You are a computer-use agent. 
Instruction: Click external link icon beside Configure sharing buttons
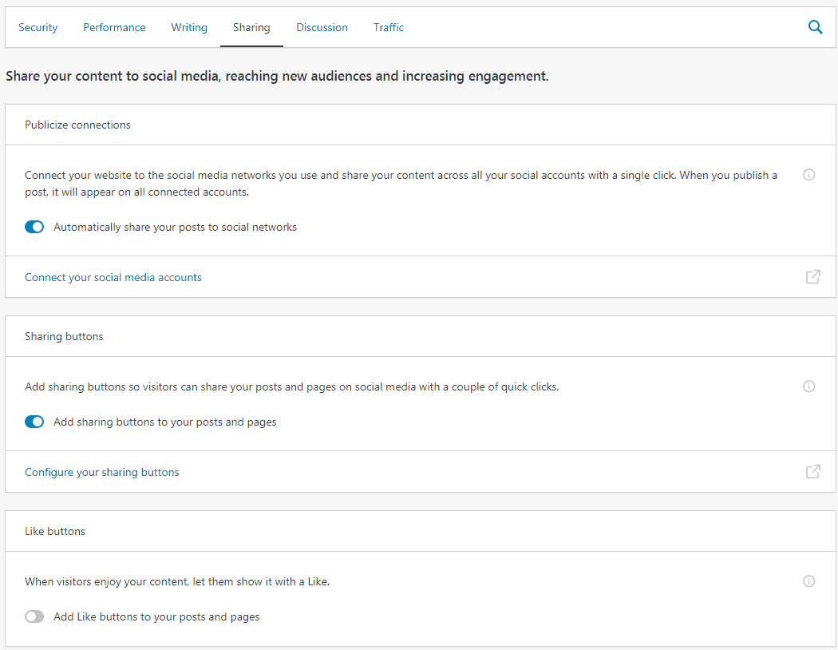(x=812, y=472)
